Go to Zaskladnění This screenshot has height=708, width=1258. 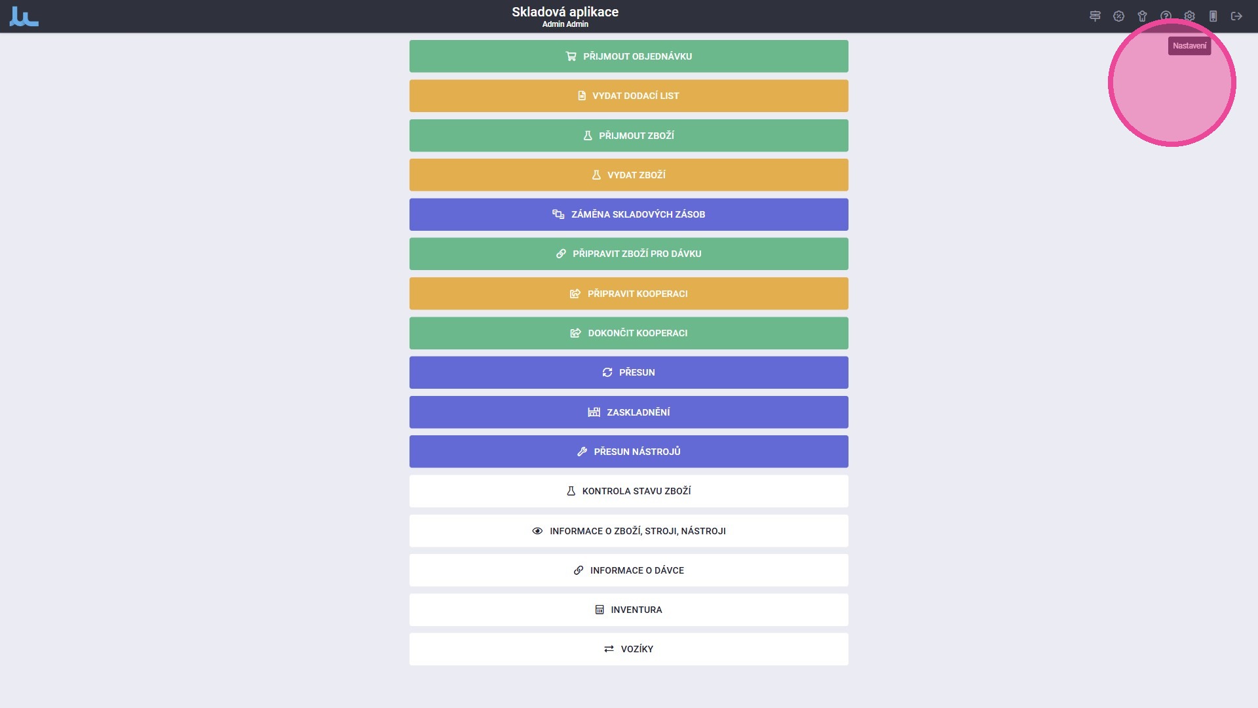[628, 412]
